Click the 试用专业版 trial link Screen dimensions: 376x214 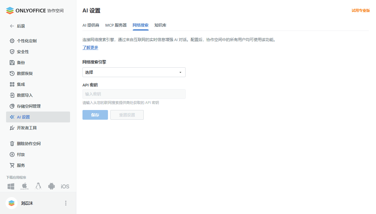(x=361, y=10)
